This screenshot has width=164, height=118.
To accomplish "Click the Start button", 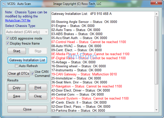I will click(17, 51).
